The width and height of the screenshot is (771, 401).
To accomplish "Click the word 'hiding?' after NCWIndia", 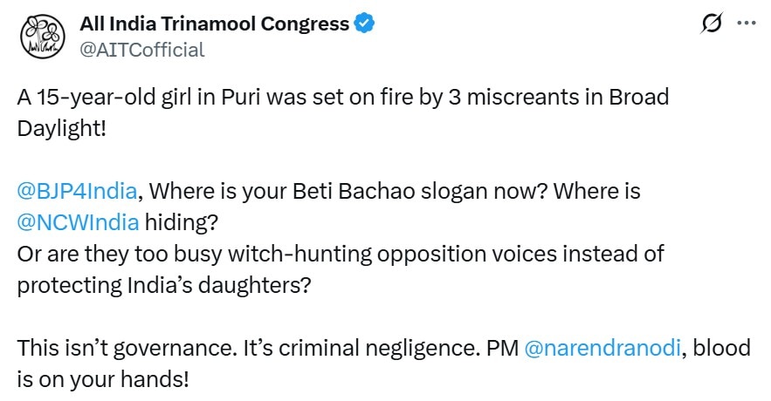I will click(182, 222).
